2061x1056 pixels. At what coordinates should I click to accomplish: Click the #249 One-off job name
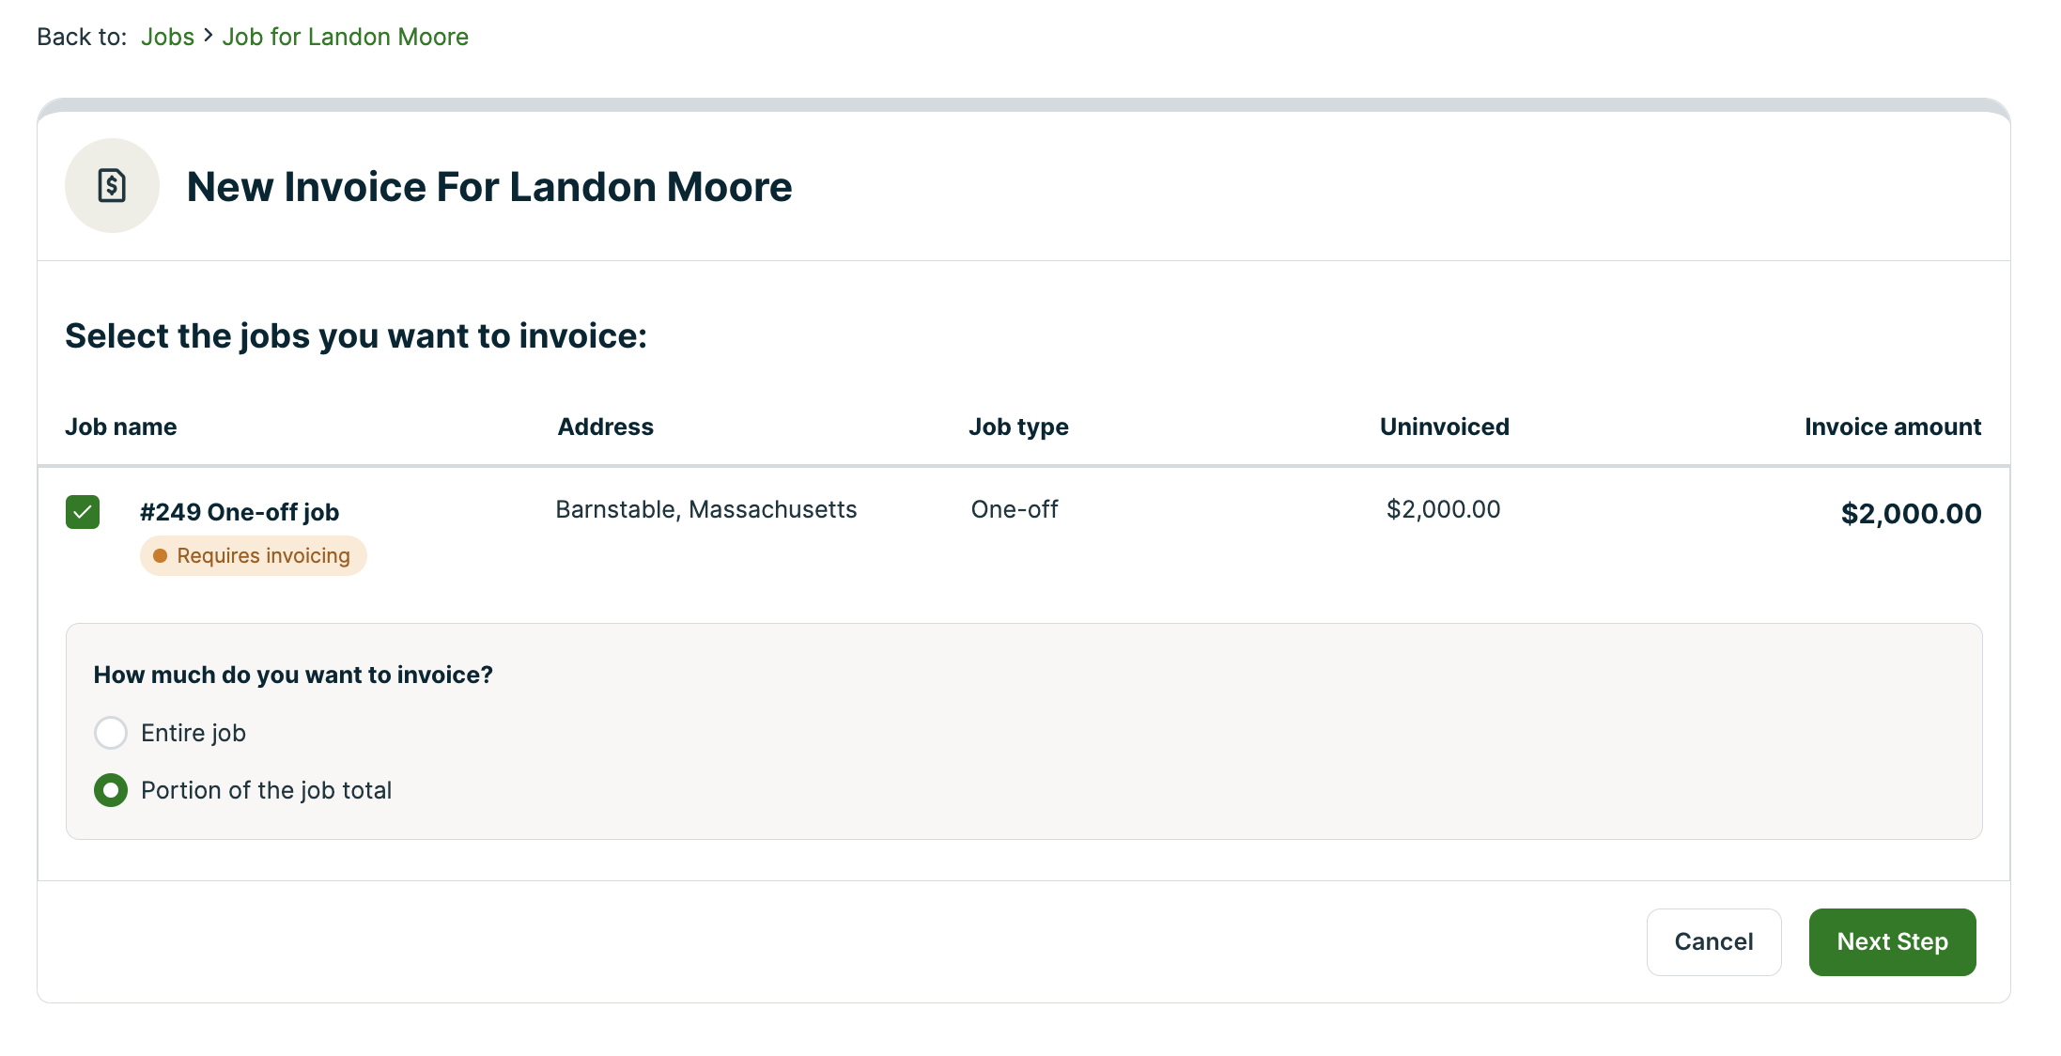[x=240, y=512]
